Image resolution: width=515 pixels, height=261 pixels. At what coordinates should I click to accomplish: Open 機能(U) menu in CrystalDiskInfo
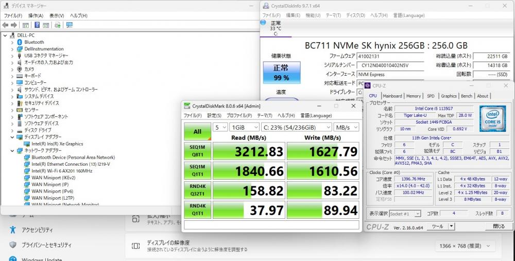click(313, 15)
